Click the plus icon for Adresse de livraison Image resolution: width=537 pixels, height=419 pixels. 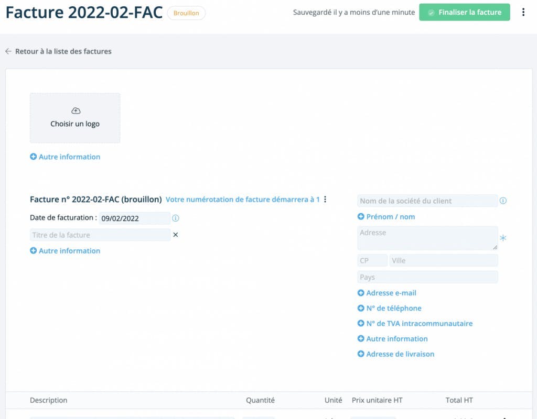[x=361, y=354]
